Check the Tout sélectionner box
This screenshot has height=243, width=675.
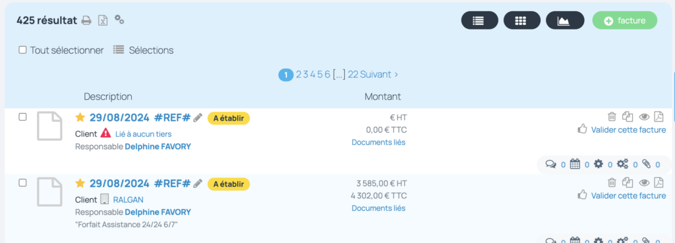22,50
